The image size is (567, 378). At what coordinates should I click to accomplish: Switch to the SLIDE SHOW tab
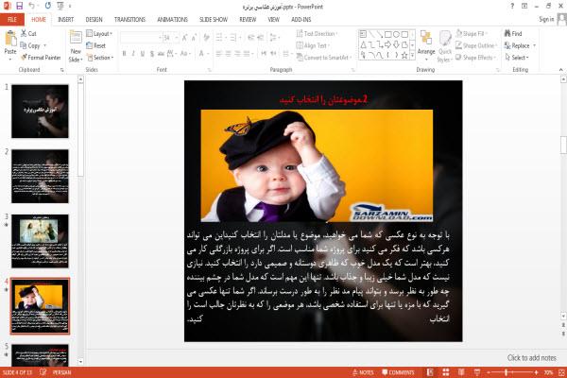click(214, 20)
